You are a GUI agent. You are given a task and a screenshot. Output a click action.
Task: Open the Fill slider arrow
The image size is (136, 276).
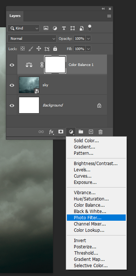click(x=89, y=49)
